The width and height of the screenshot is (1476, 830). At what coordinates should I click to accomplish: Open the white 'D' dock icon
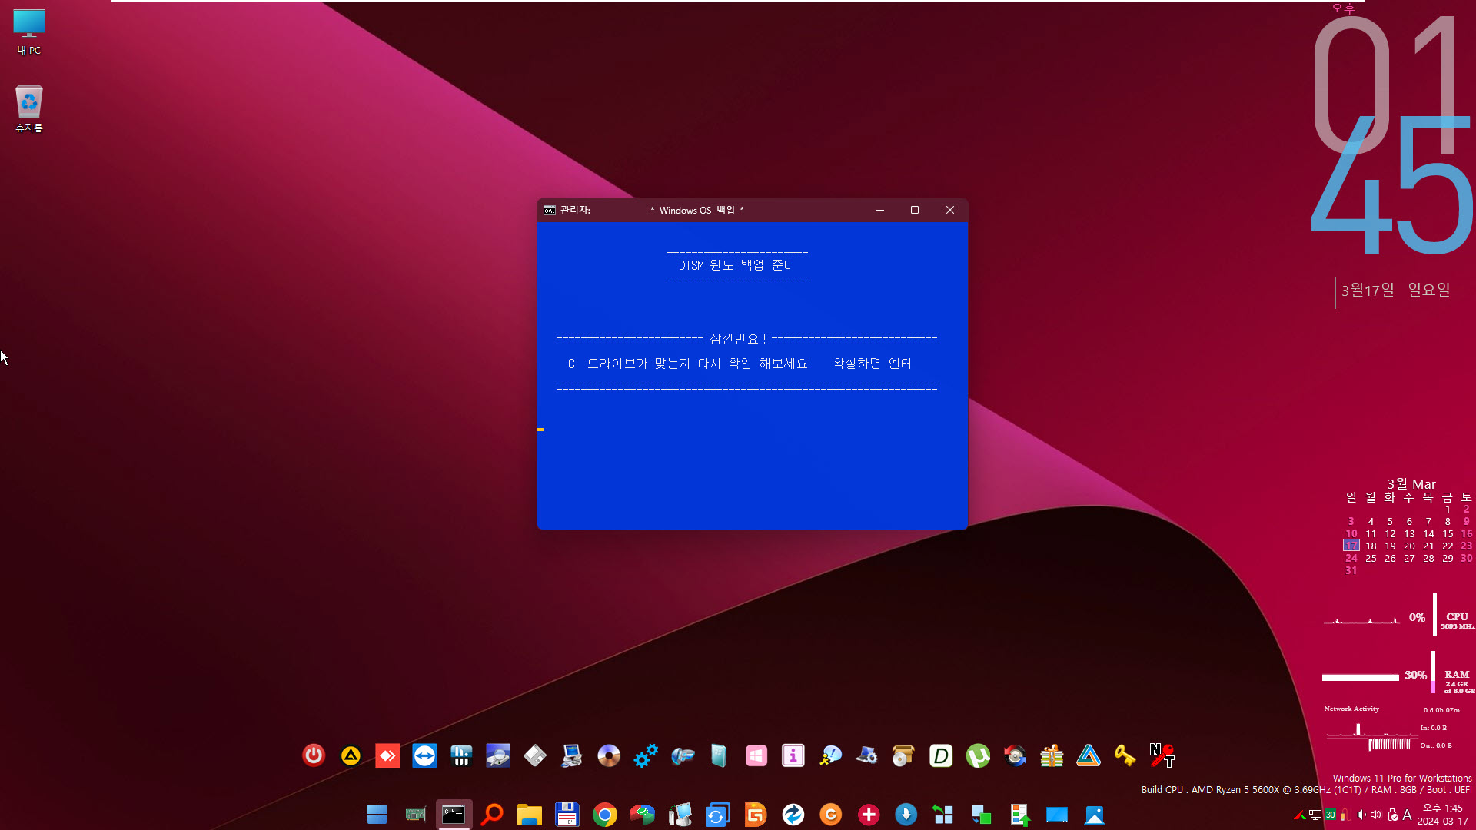941,755
